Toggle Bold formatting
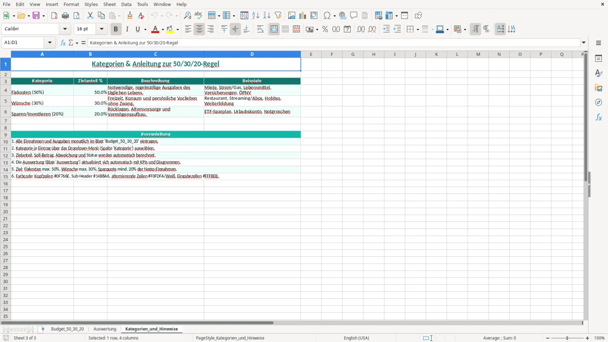Viewport: 608px width, 342px height. point(116,29)
